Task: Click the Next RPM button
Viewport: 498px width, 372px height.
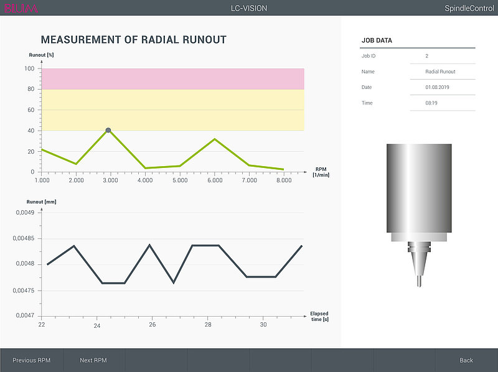Action: tap(93, 360)
